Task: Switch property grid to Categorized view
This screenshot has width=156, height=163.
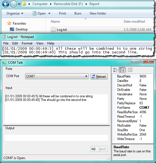Action: coord(115,70)
